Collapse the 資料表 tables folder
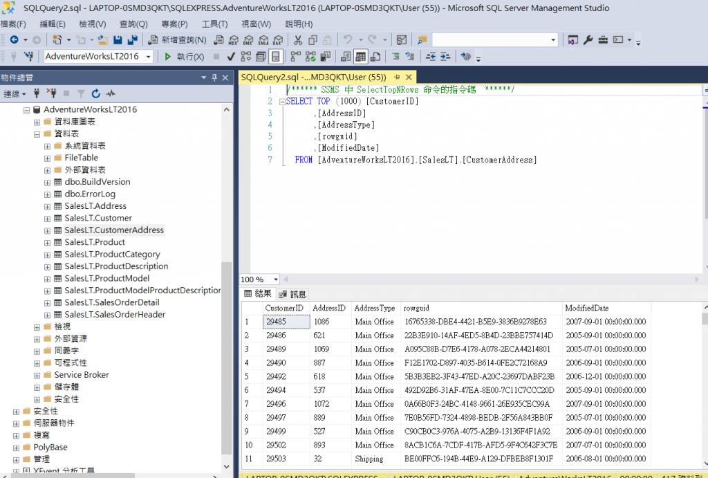The image size is (708, 478). pos(37,134)
